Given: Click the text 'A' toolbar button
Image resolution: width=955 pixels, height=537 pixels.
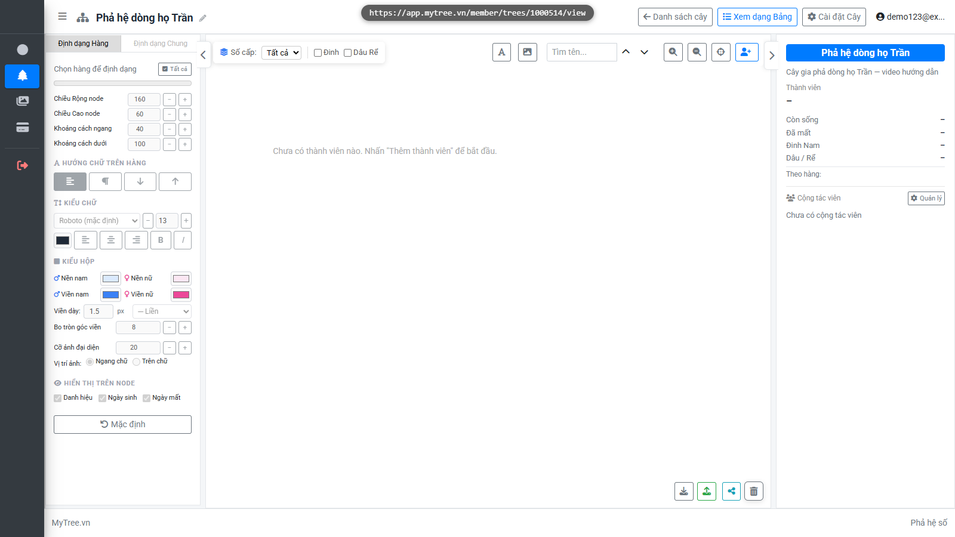Looking at the screenshot, I should pyautogui.click(x=501, y=52).
